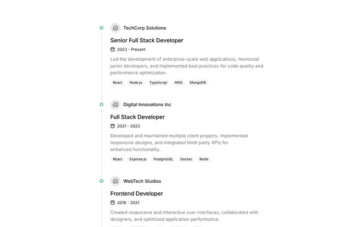This screenshot has height=227, width=364.
Task: Click the calendar icon next to 2018 - 2021
Action: click(x=113, y=203)
